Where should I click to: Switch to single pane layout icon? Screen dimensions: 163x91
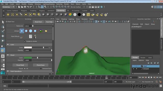[3, 56]
